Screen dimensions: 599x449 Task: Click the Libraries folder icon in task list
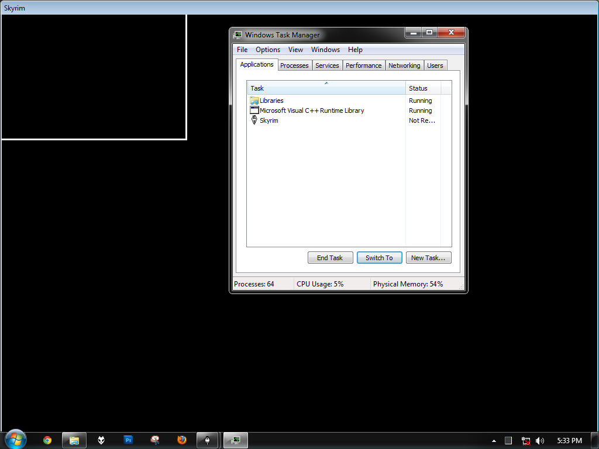tap(254, 101)
